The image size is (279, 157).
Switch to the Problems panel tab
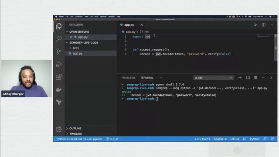(x=129, y=78)
